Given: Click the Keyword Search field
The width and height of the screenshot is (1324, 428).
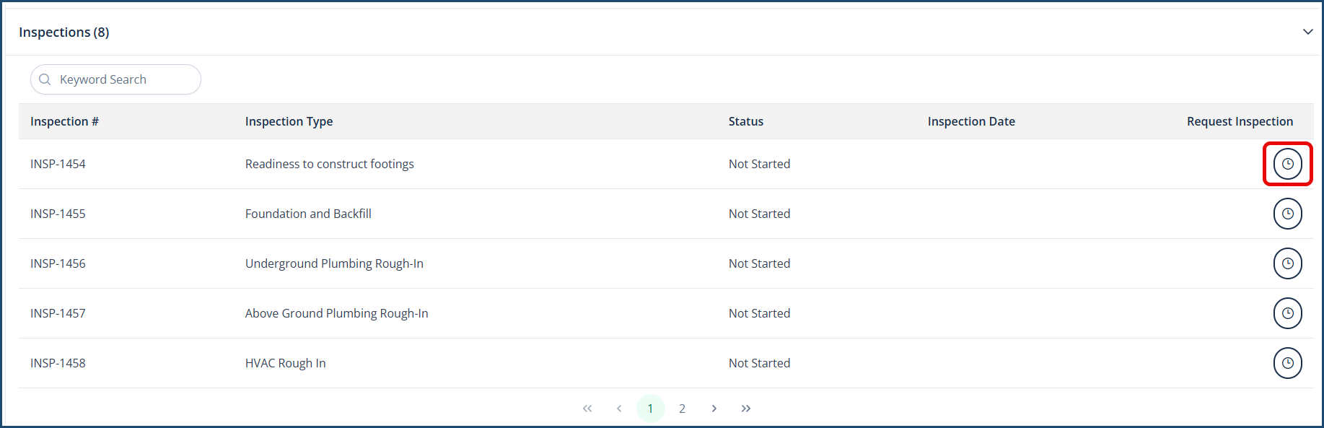Looking at the screenshot, I should point(123,79).
